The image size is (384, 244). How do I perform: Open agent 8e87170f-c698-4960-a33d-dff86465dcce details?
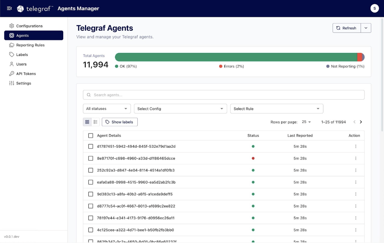pyautogui.click(x=136, y=159)
